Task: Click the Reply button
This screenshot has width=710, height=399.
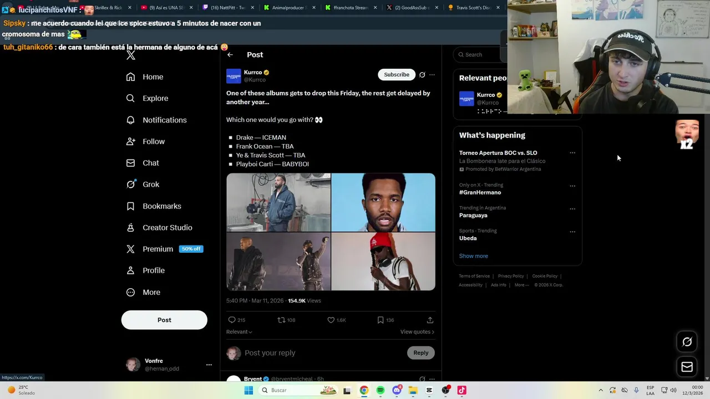Action: [x=421, y=352]
